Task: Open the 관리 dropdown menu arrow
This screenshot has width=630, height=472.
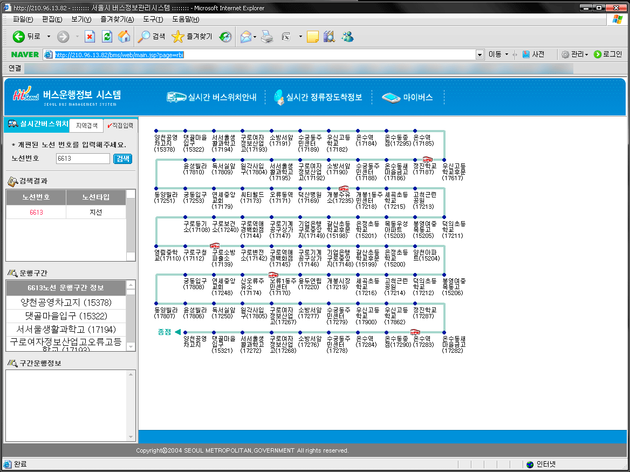Action: click(x=586, y=54)
